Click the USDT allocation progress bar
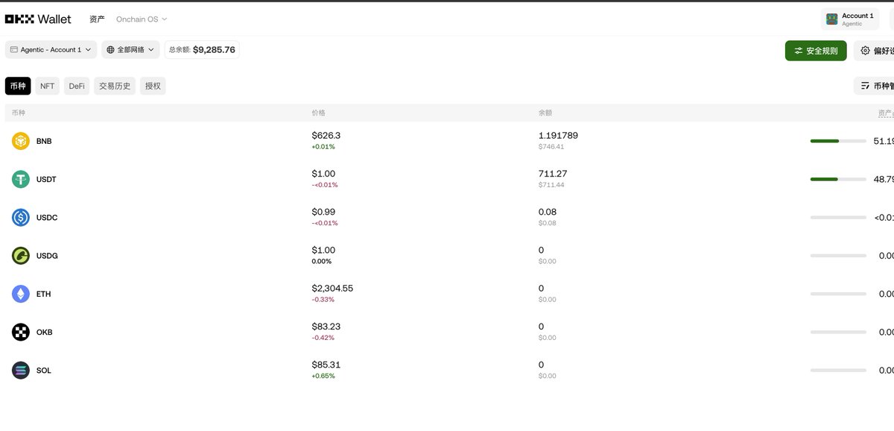 (x=838, y=179)
